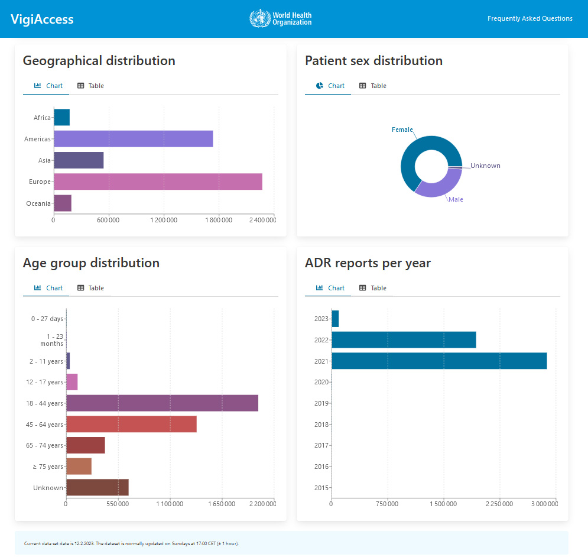Click the 12 - 17 years age bar
588x557 pixels.
[x=72, y=382]
